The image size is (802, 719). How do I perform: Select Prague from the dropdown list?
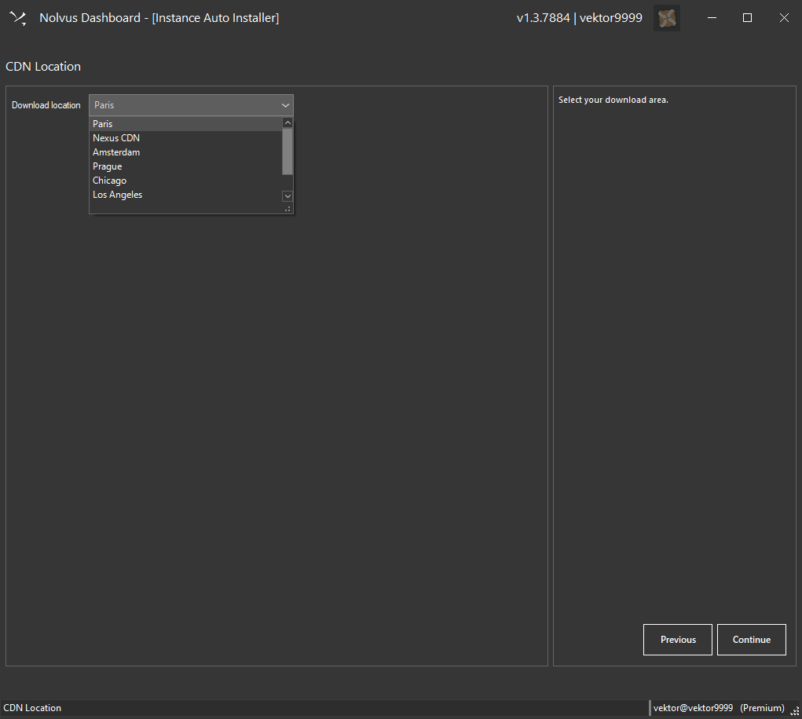point(186,166)
